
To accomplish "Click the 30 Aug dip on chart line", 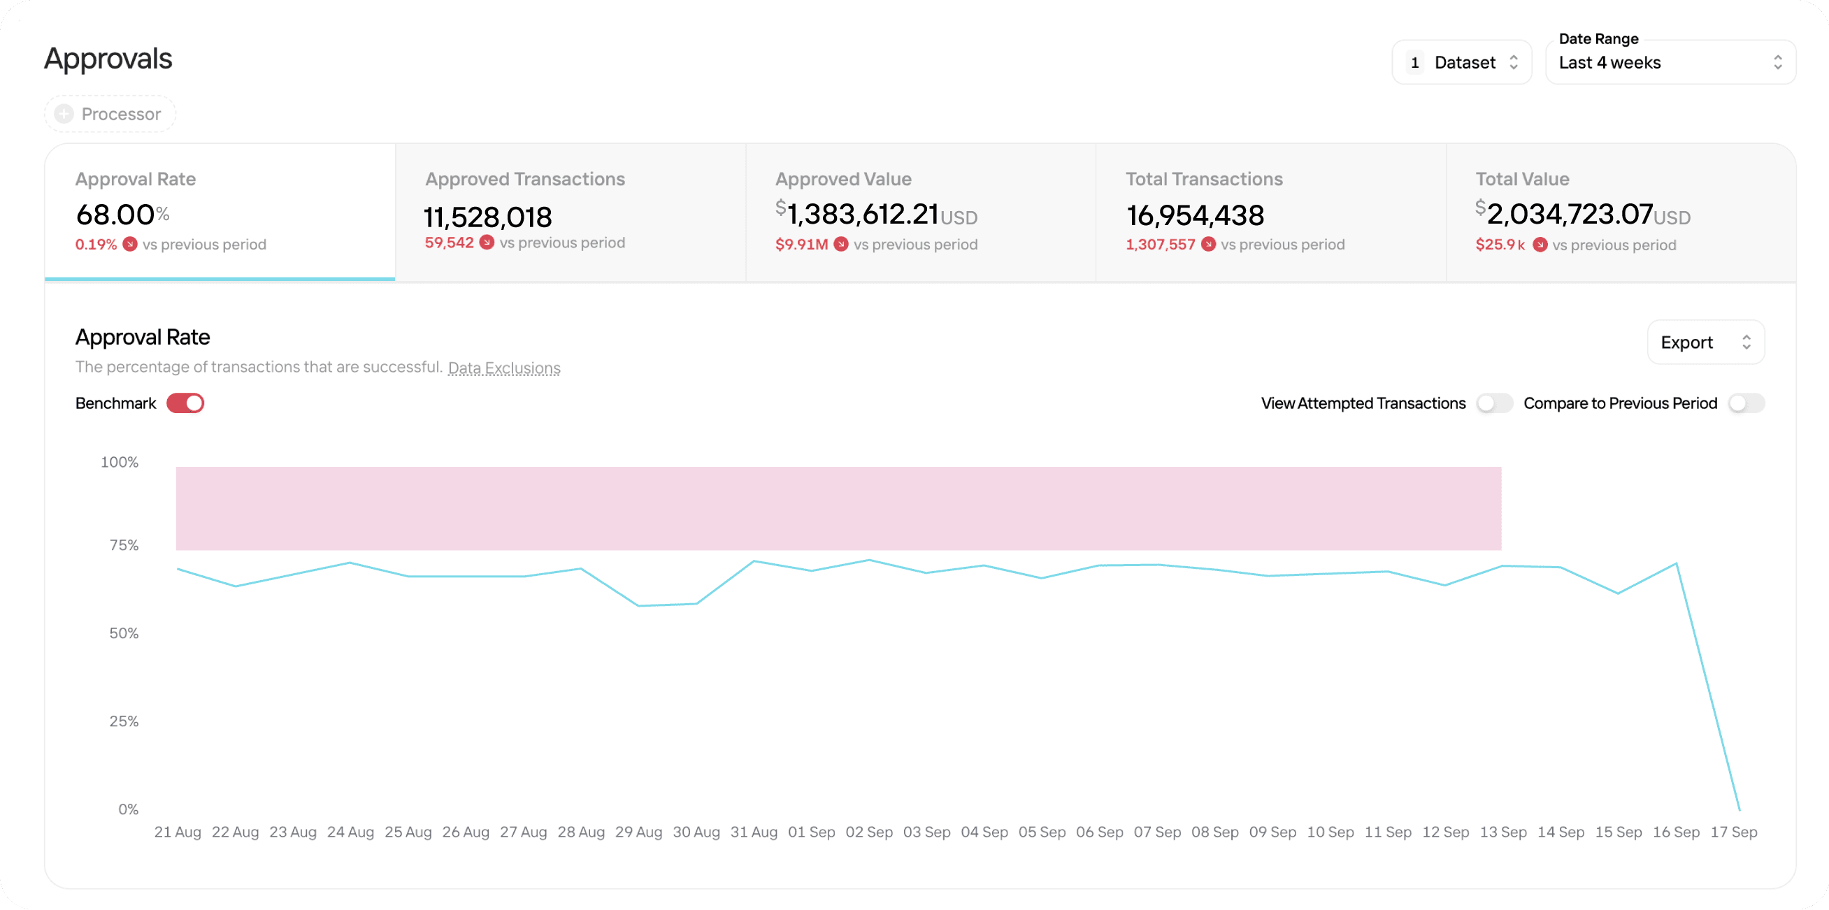I will [x=696, y=604].
